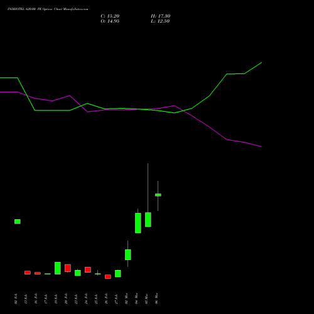
Task: Select the open value O: 14.95
Action: (110, 21)
